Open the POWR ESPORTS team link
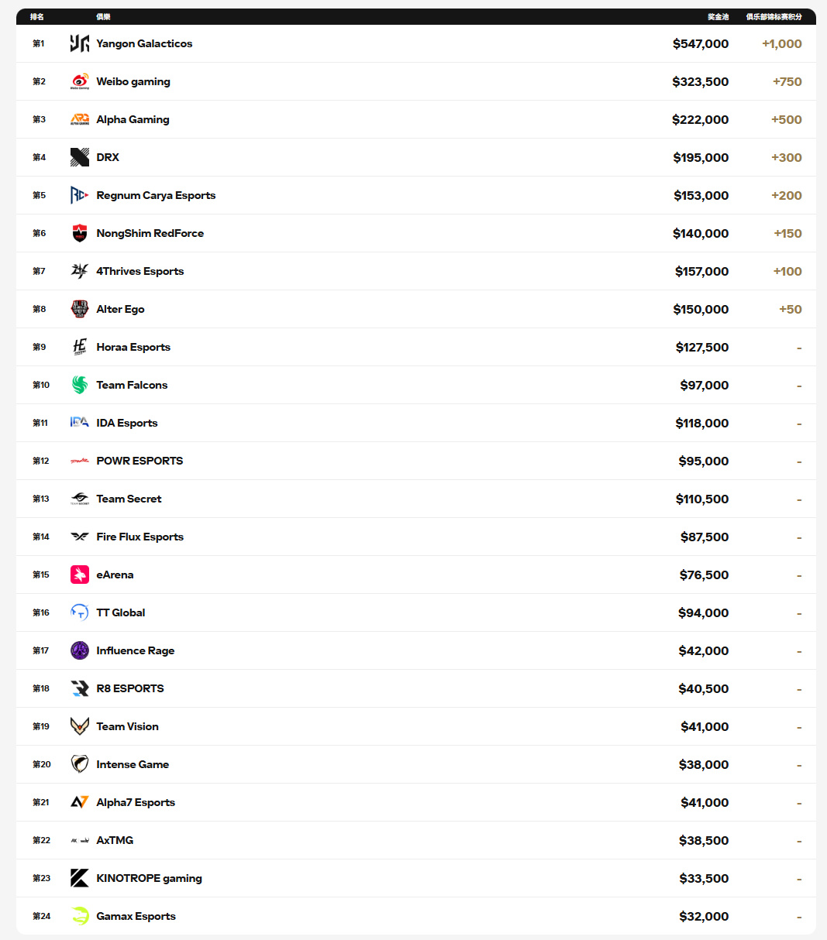This screenshot has height=940, width=827. [x=140, y=461]
